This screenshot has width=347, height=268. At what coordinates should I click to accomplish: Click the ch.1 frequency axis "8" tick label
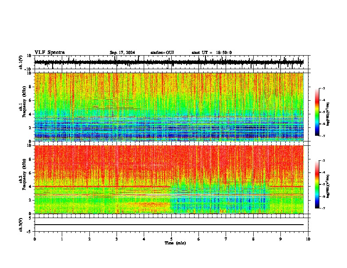click(x=30, y=87)
